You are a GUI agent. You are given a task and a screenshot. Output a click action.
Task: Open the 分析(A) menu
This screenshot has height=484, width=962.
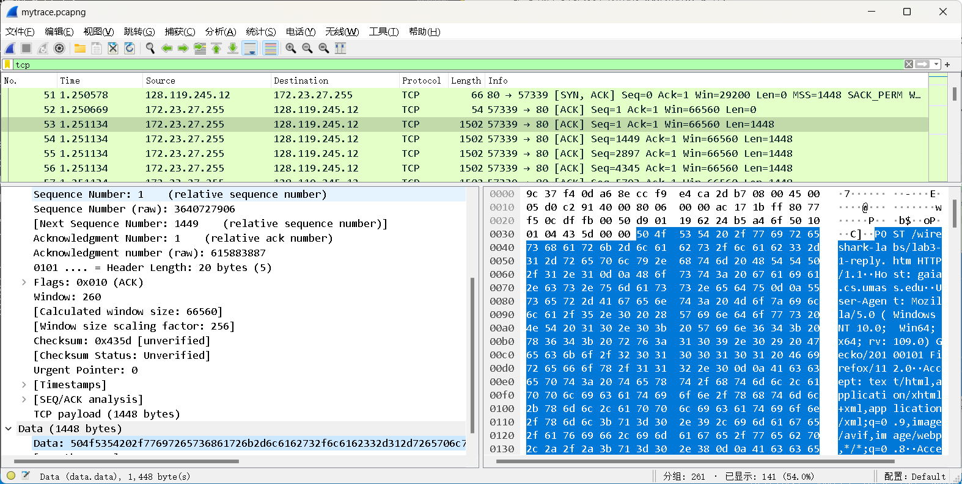[221, 31]
